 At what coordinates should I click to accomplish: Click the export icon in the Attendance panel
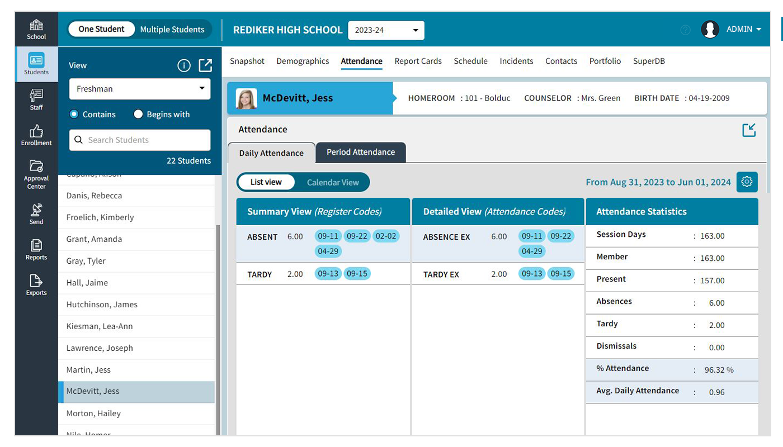tap(749, 130)
